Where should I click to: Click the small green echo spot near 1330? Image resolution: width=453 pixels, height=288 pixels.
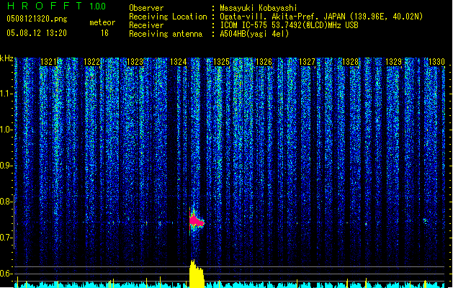coord(425,221)
